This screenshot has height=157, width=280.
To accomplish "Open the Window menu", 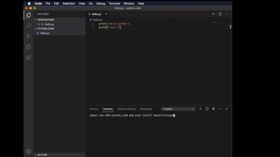I will [x=129, y=3].
